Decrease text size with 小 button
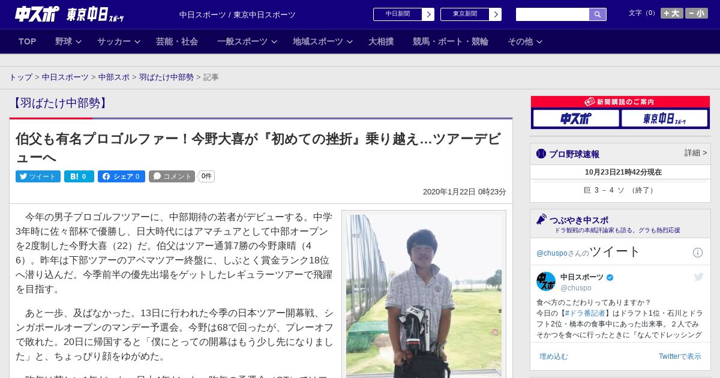This screenshot has height=378, width=720. coord(697,13)
